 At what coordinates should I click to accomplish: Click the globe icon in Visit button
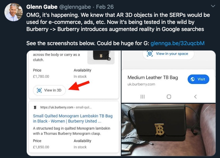click(193, 79)
